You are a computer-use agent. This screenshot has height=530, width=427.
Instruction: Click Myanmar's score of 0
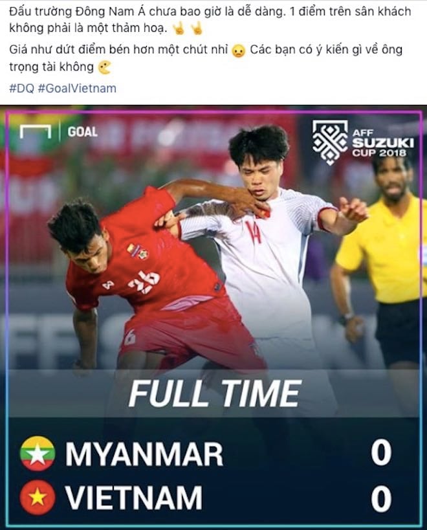coord(382,453)
